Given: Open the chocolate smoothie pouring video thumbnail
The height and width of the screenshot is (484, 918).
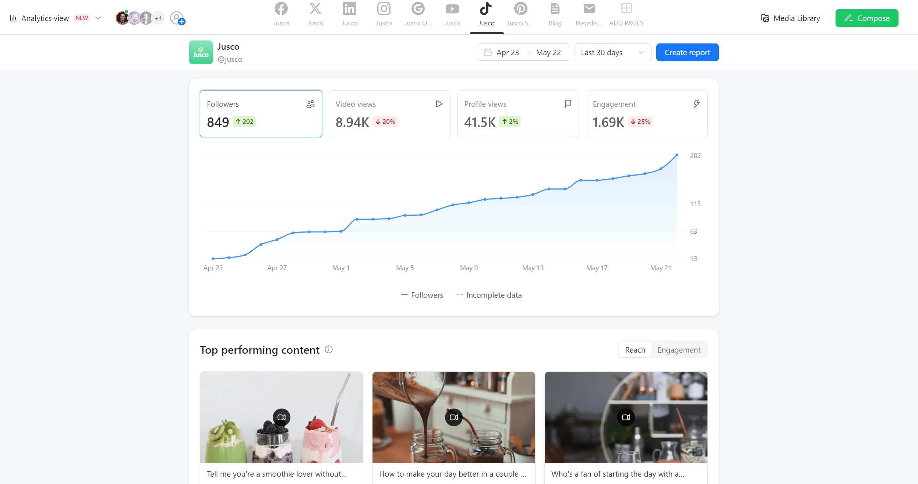Looking at the screenshot, I should pyautogui.click(x=454, y=417).
